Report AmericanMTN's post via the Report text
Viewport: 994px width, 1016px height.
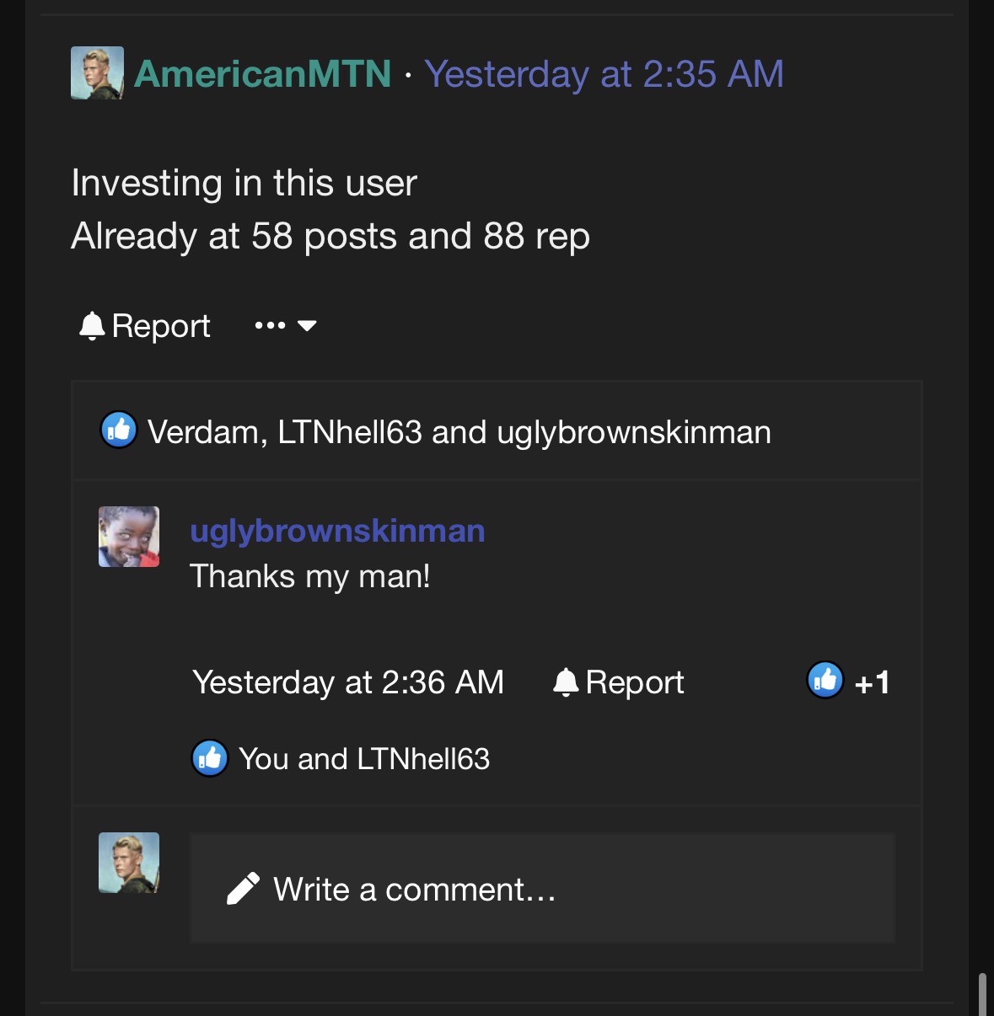pyautogui.click(x=161, y=326)
